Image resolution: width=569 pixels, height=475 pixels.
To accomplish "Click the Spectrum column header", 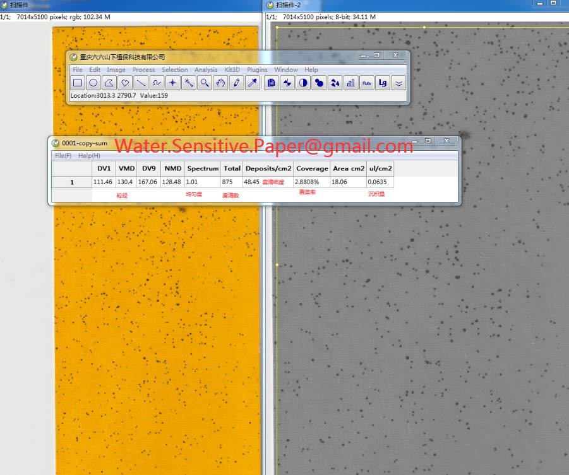I will pyautogui.click(x=203, y=168).
